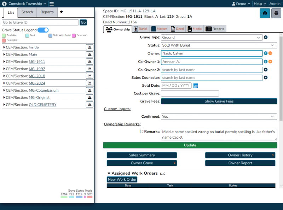Open chart for MG-2024 section
This screenshot has width=283, height=210.
coord(89,83)
